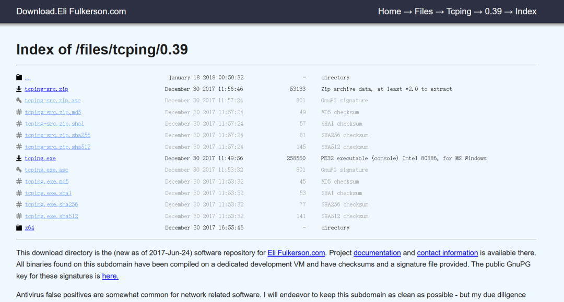Visit the Eli Fulkerson.com link
Image resolution: width=564 pixels, height=302 pixels.
click(x=296, y=253)
